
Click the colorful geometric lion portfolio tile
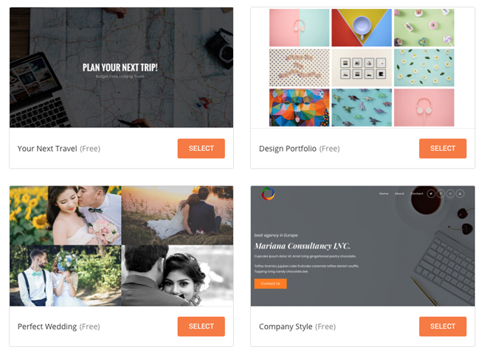point(299,108)
